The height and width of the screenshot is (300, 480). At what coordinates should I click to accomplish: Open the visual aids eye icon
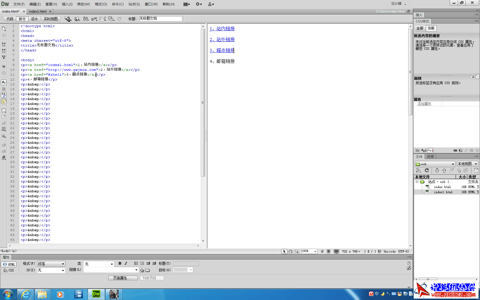pos(111,19)
